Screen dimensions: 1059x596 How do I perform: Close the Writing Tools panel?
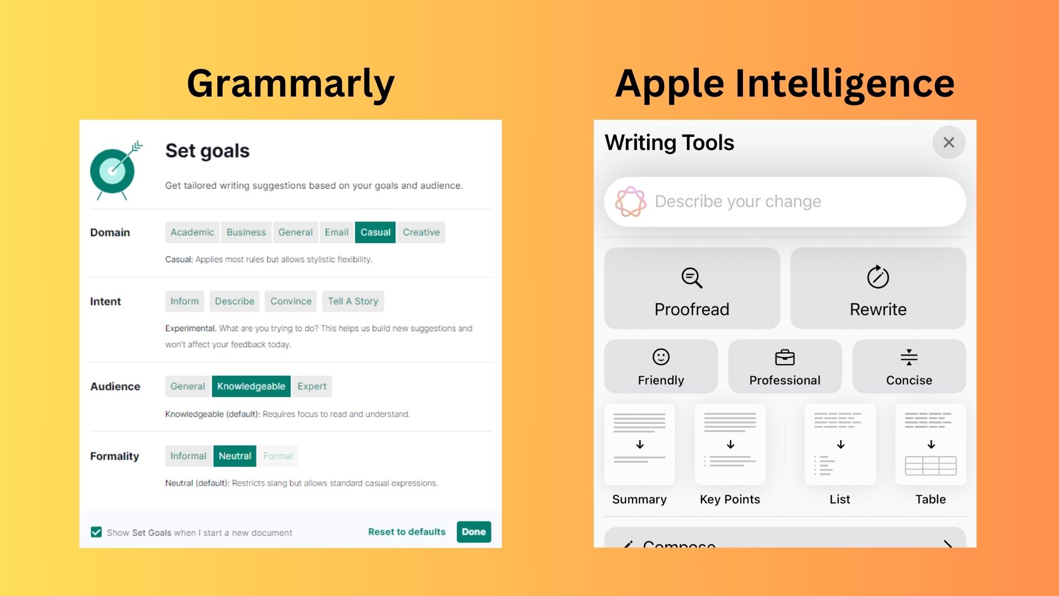[949, 142]
